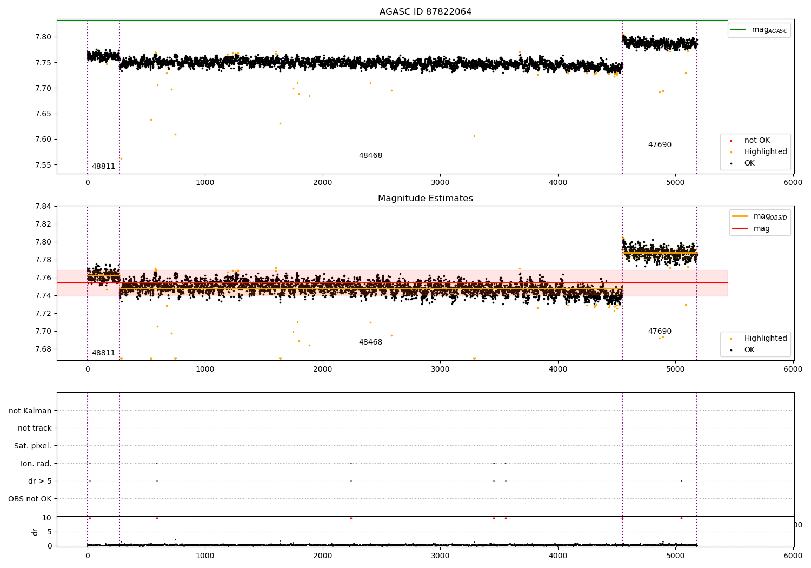The height and width of the screenshot is (568, 811).
Task: Select 'OK' legend entry in Magnitude Estimates plot
Action: pyautogui.click(x=749, y=350)
